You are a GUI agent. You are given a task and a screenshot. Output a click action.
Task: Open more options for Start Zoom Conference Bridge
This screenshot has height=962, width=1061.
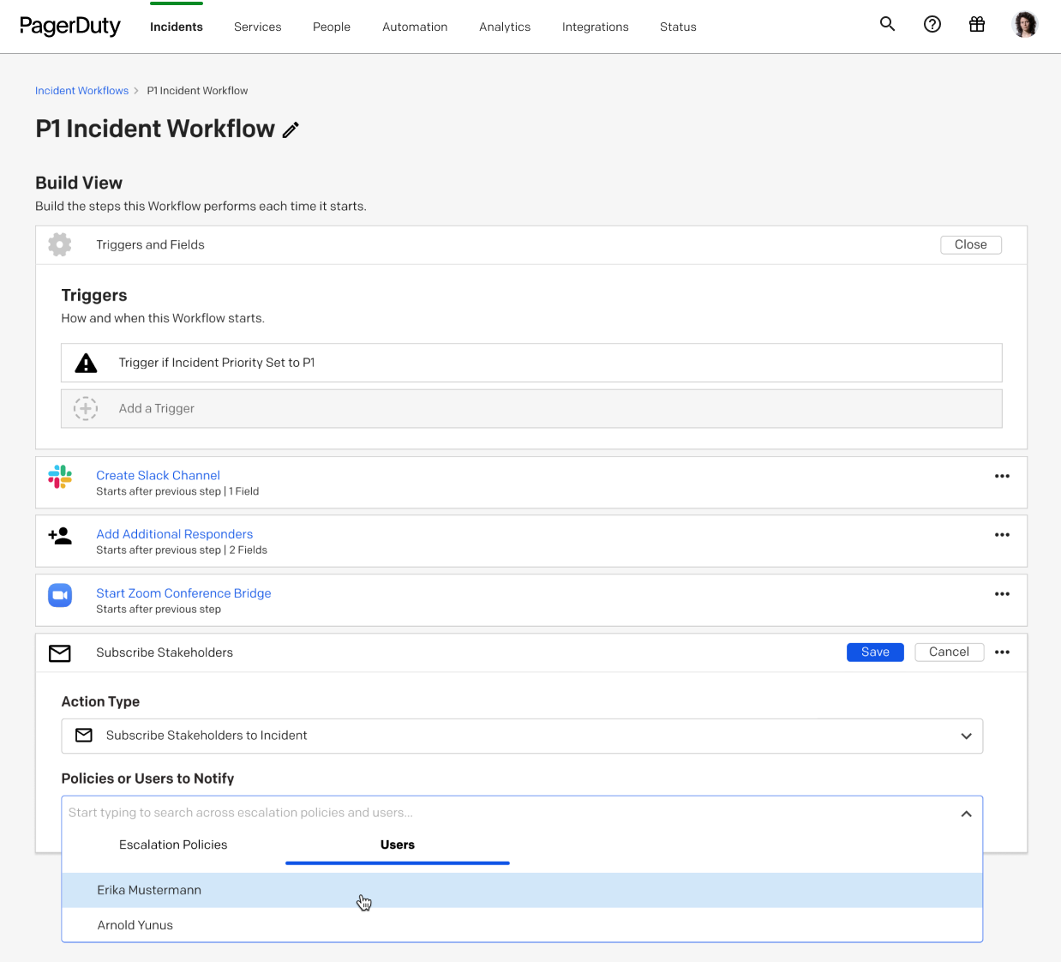point(1001,594)
